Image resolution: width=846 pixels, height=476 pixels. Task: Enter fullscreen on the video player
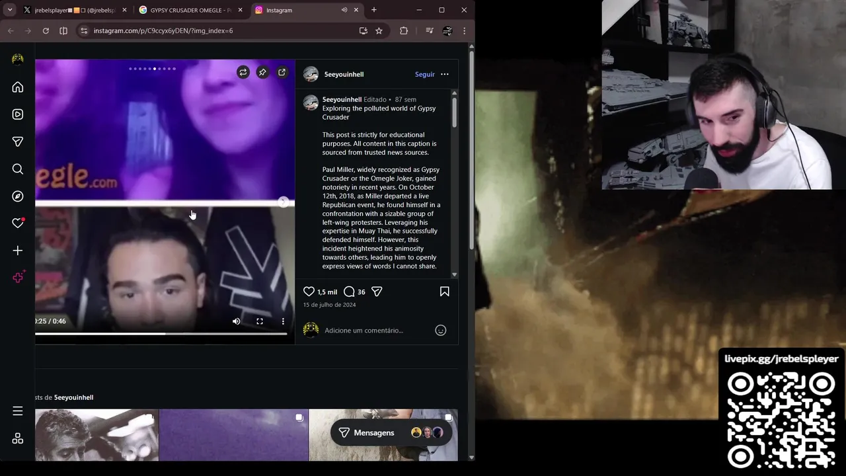click(x=260, y=321)
